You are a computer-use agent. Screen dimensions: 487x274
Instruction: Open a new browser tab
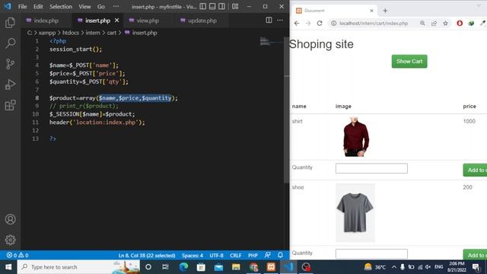pyautogui.click(x=385, y=11)
